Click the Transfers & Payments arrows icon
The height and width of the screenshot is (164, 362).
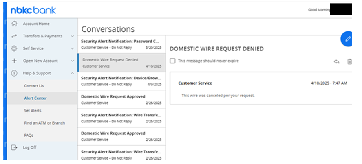point(14,36)
